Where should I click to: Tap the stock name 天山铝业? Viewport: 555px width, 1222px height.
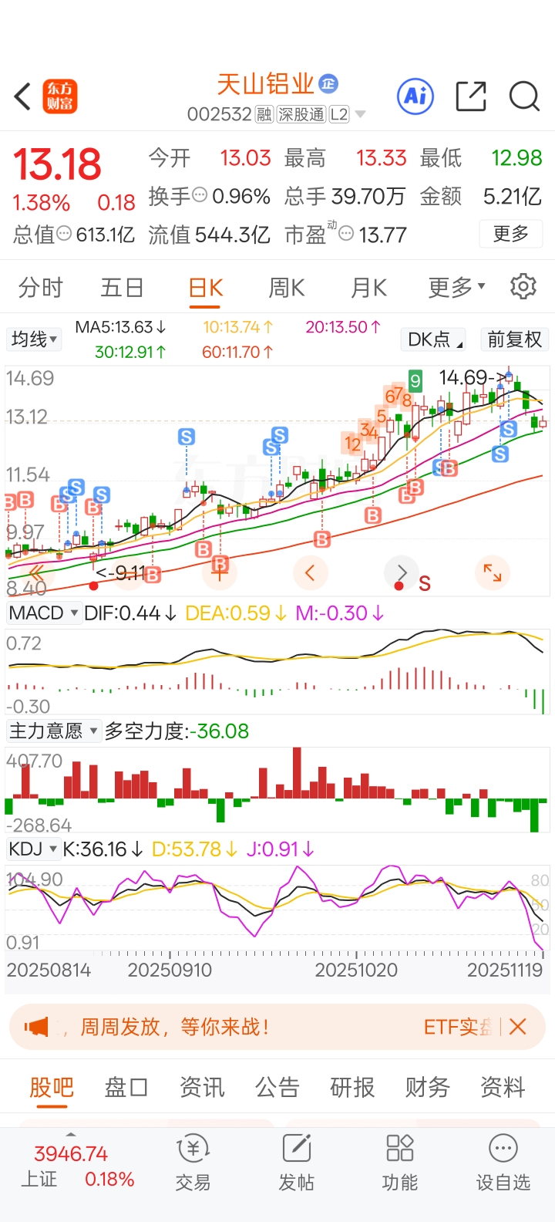tap(265, 83)
